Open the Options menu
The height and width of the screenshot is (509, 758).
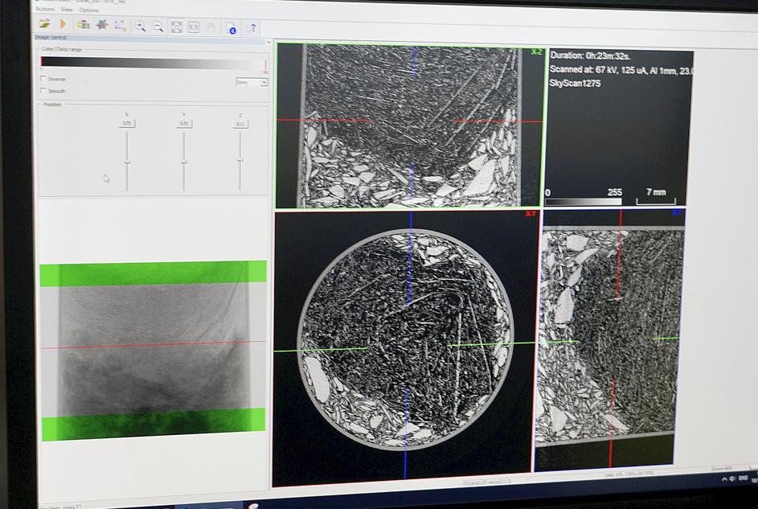(88, 10)
